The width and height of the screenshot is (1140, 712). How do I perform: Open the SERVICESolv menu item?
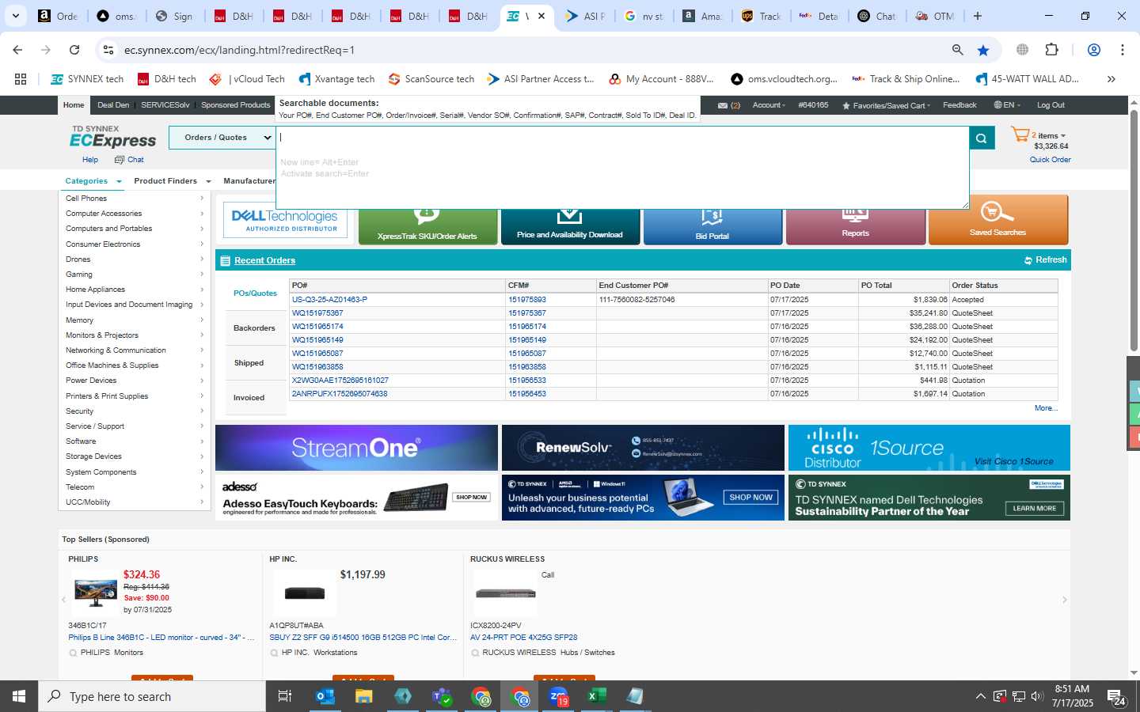coord(165,105)
